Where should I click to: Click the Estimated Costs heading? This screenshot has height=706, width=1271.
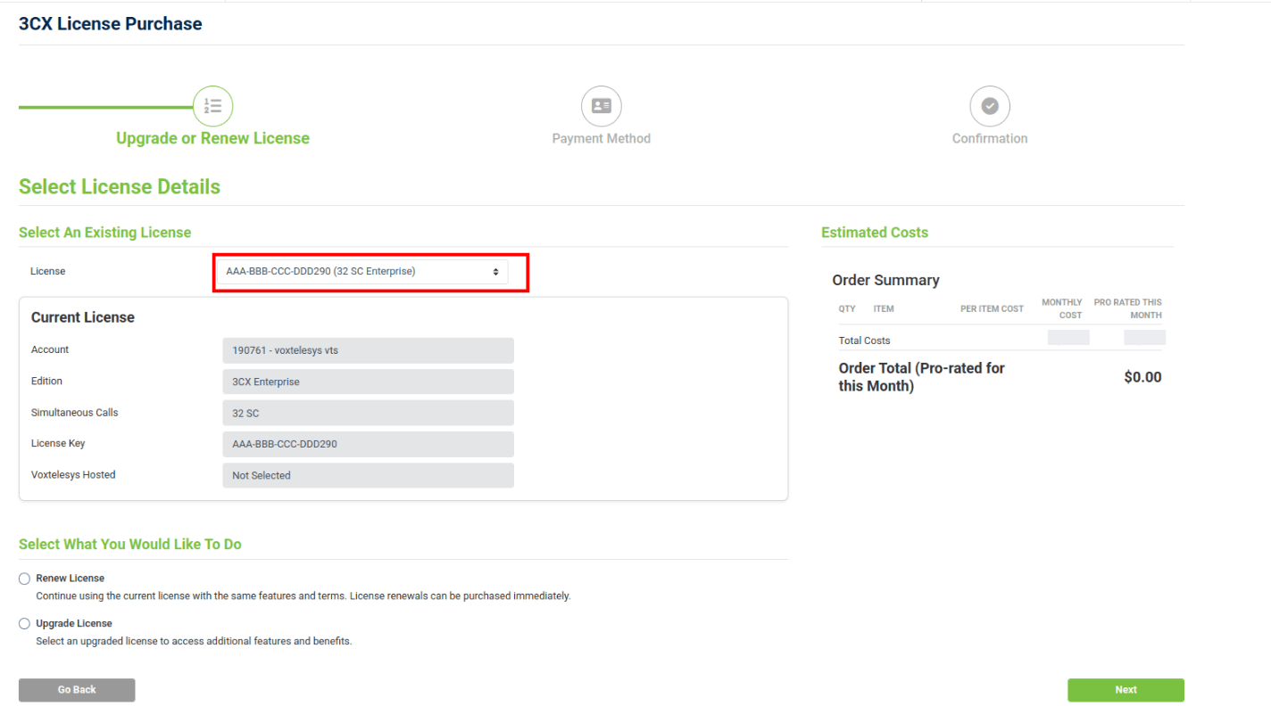tap(875, 233)
